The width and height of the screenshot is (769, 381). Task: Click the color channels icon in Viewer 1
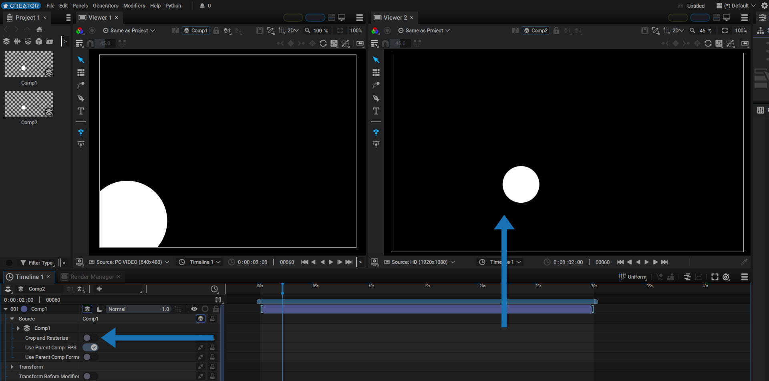point(80,30)
